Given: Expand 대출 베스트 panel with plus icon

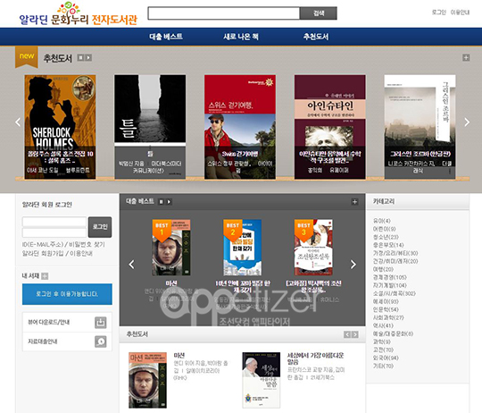Looking at the screenshot, I should (354, 201).
